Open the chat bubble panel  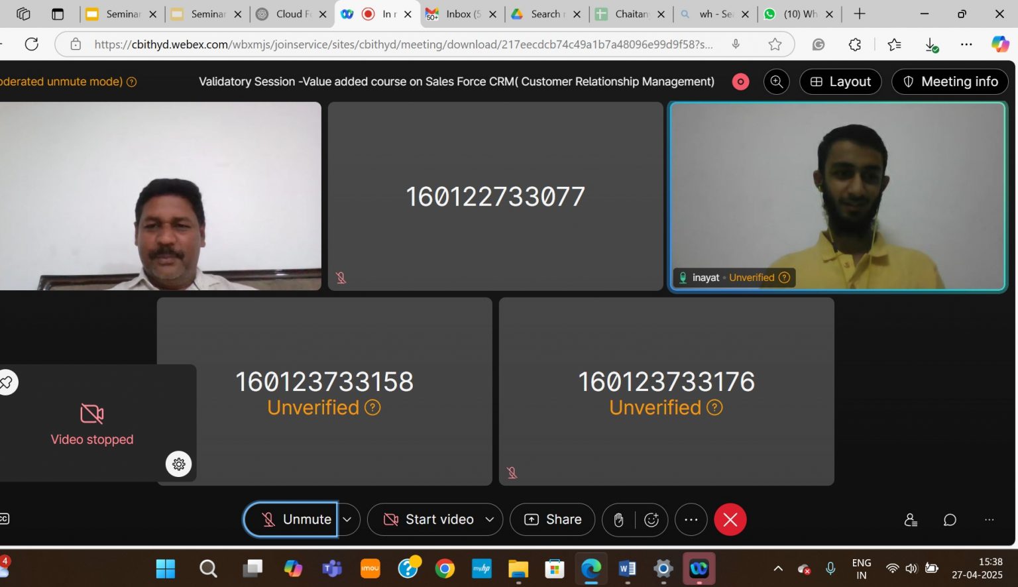950,520
